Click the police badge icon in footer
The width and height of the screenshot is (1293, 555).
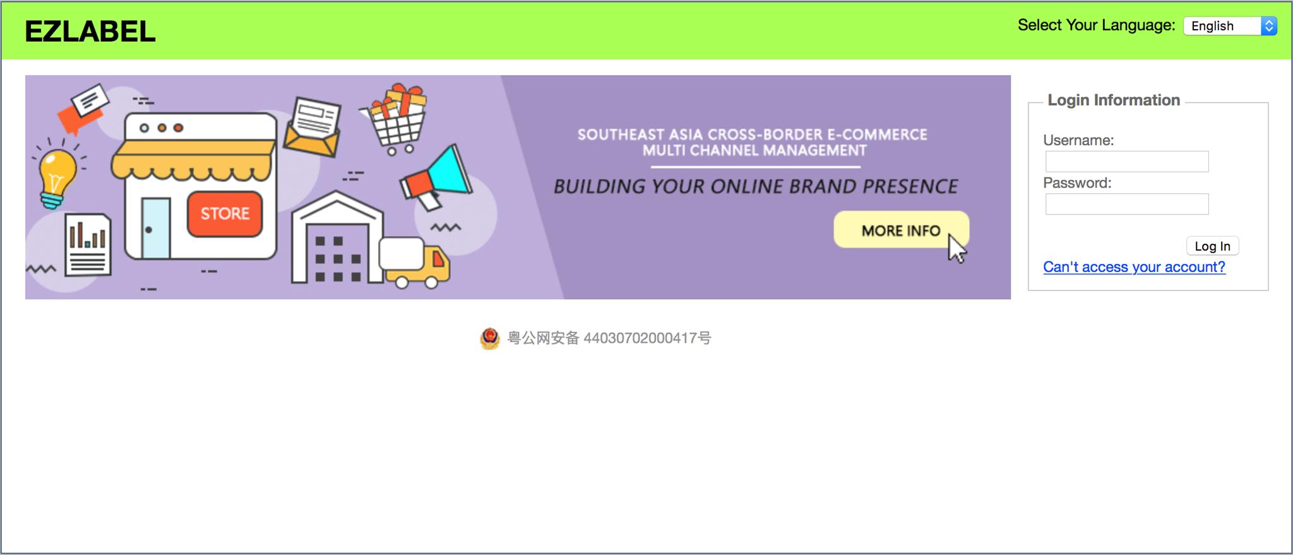click(x=490, y=338)
